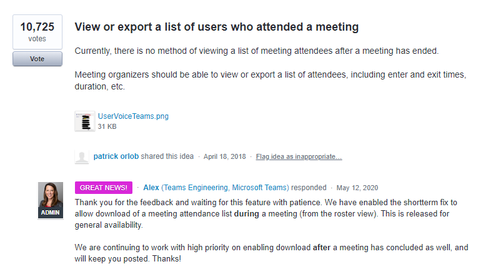Select the 10,725 vote count box
The height and width of the screenshot is (269, 481).
(37, 32)
